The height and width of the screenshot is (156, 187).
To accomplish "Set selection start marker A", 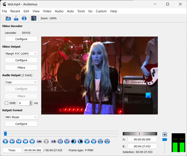I will pyautogui.click(x=39, y=141).
